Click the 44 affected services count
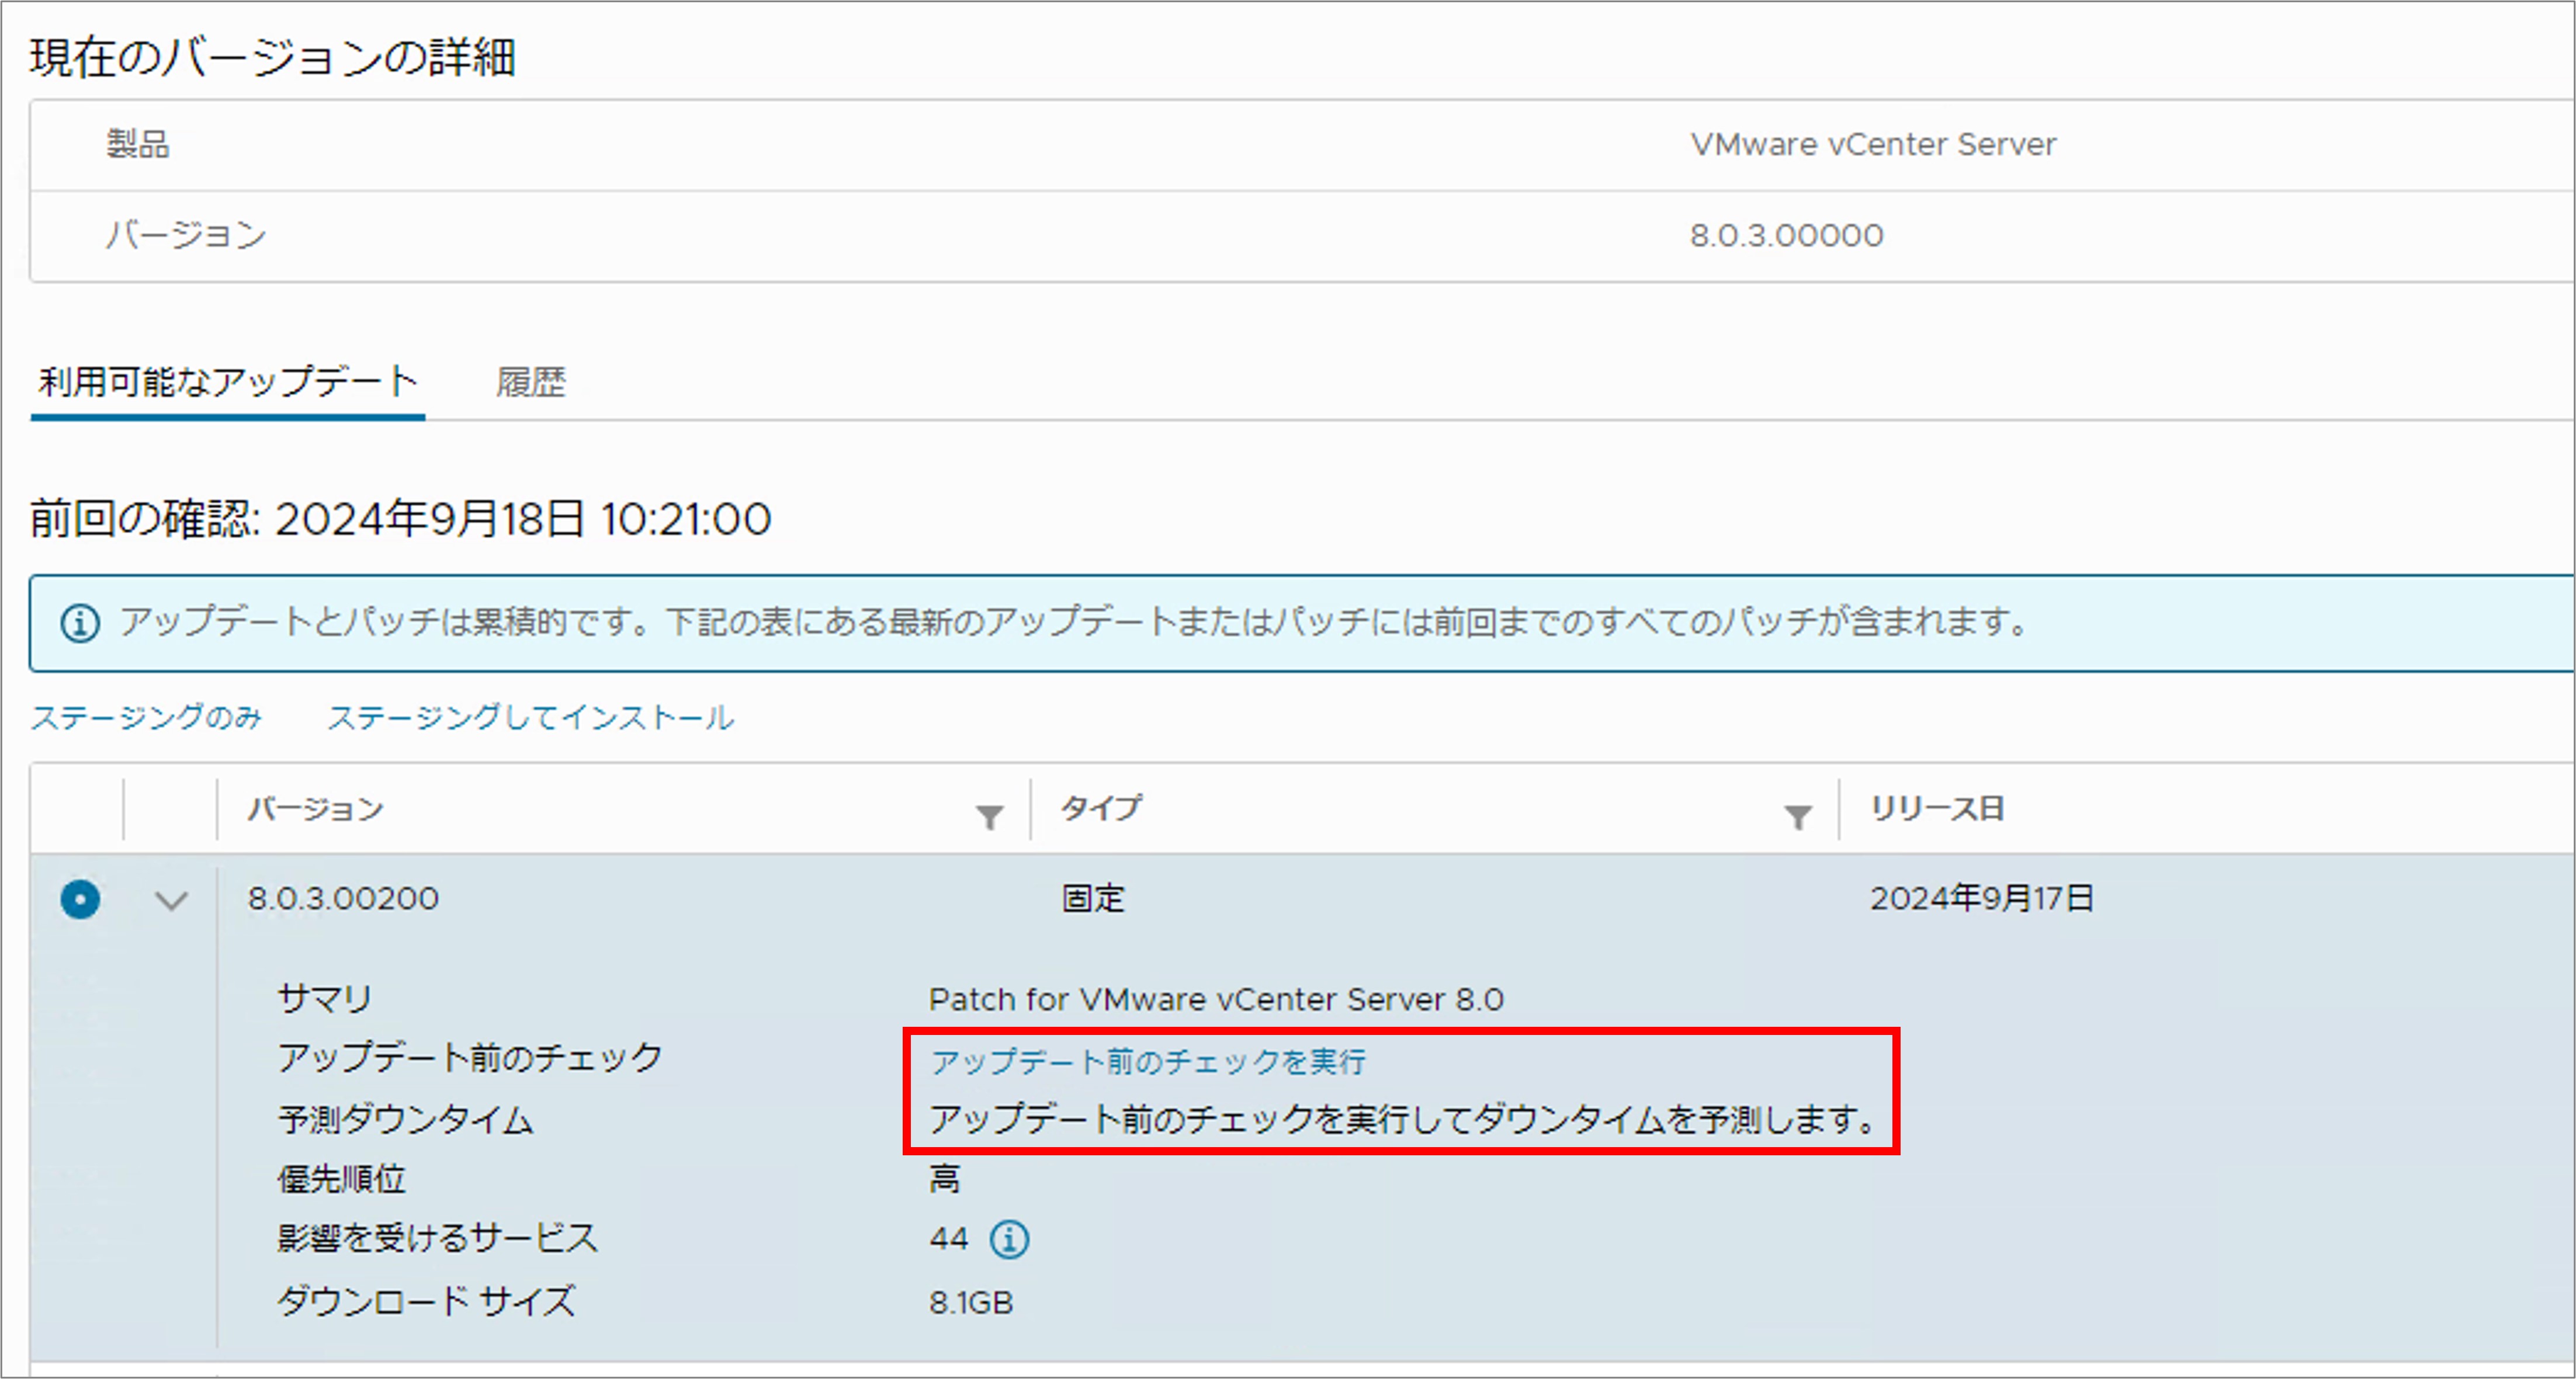 (x=948, y=1239)
